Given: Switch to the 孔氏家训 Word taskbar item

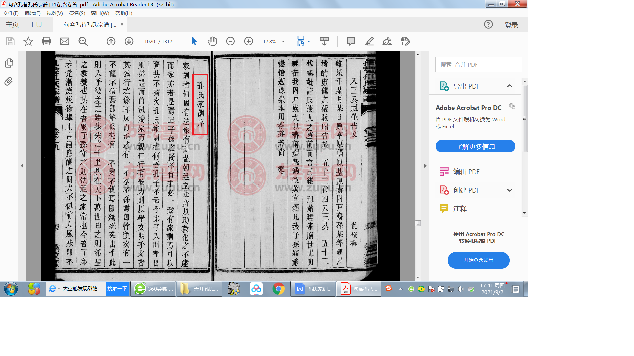Looking at the screenshot, I should pyautogui.click(x=313, y=289).
